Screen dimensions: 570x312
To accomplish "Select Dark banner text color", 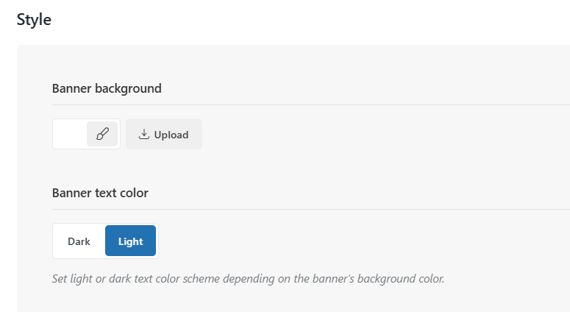I will tap(79, 241).
